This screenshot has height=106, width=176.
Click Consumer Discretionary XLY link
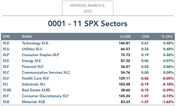(x=45, y=96)
